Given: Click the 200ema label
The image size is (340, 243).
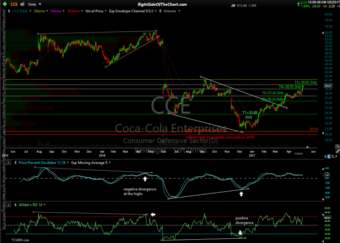Looking at the screenshot, I should click(73, 11).
